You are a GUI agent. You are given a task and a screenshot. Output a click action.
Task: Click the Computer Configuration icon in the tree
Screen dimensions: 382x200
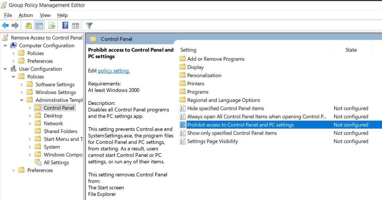click(x=14, y=45)
